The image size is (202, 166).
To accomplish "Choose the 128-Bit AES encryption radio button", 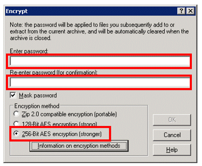I will pos(16,124).
